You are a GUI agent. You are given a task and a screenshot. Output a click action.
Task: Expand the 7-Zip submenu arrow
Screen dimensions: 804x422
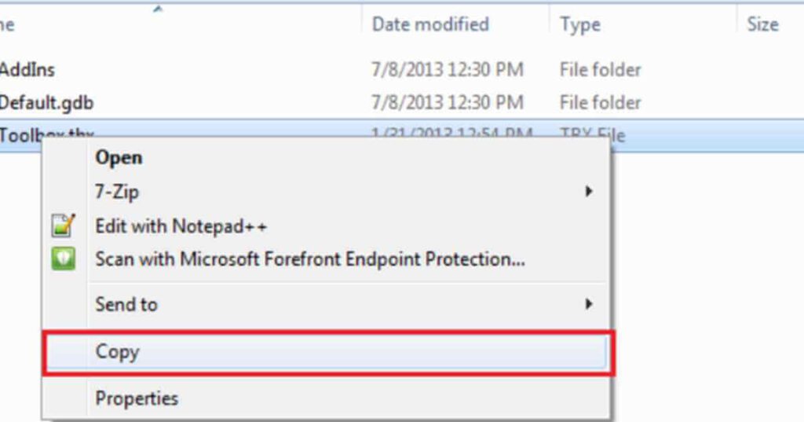(x=589, y=192)
